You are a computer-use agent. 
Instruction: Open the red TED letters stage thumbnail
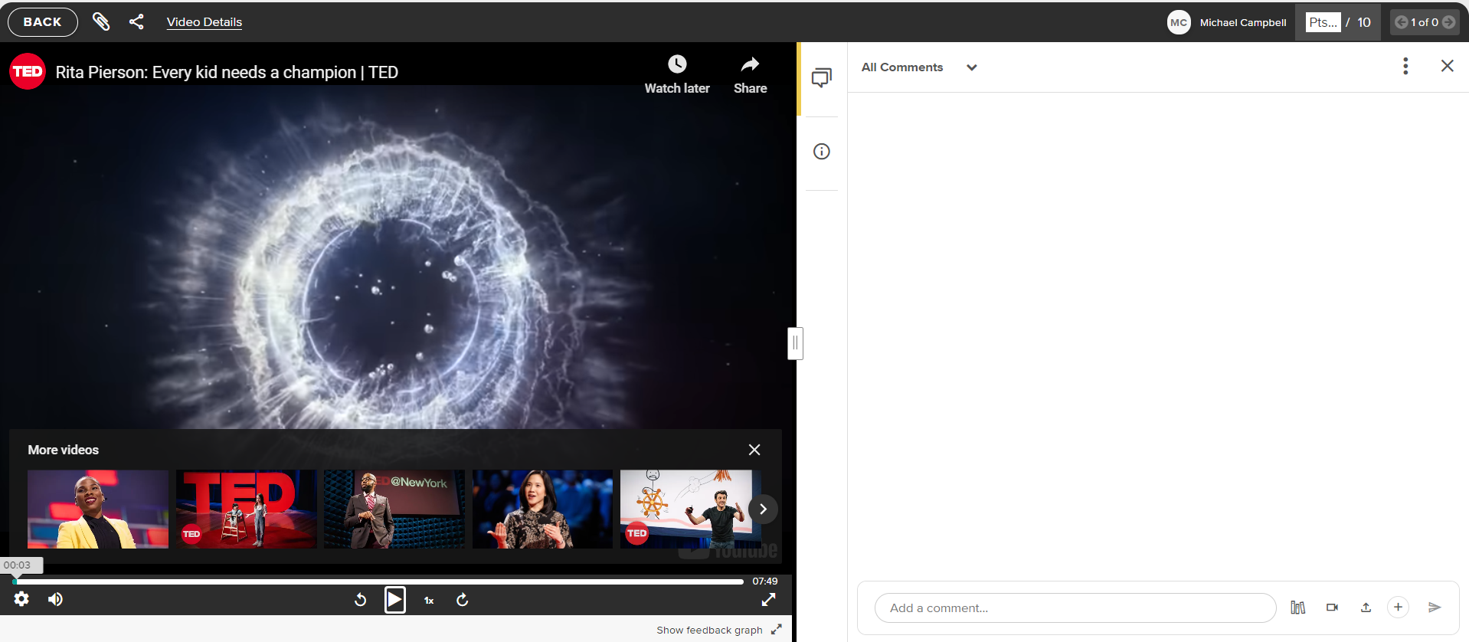pos(246,509)
